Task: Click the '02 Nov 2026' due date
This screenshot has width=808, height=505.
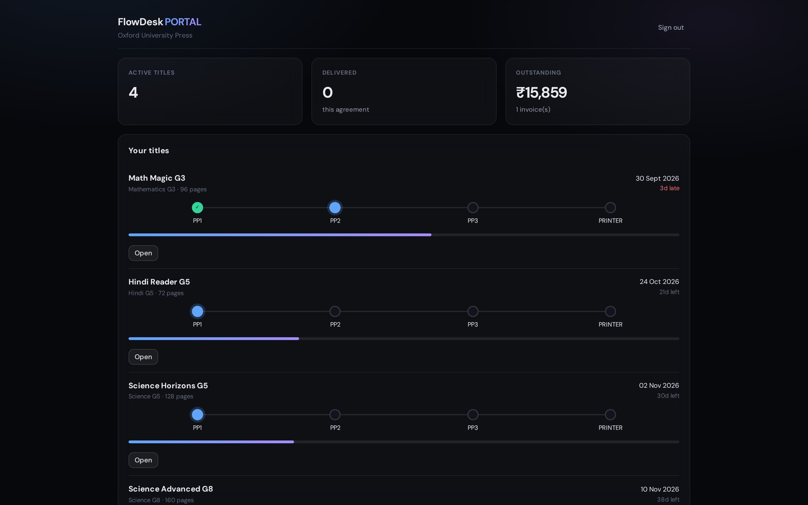Action: 659,385
